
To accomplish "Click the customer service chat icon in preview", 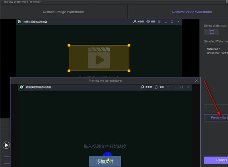I will click(157, 87).
